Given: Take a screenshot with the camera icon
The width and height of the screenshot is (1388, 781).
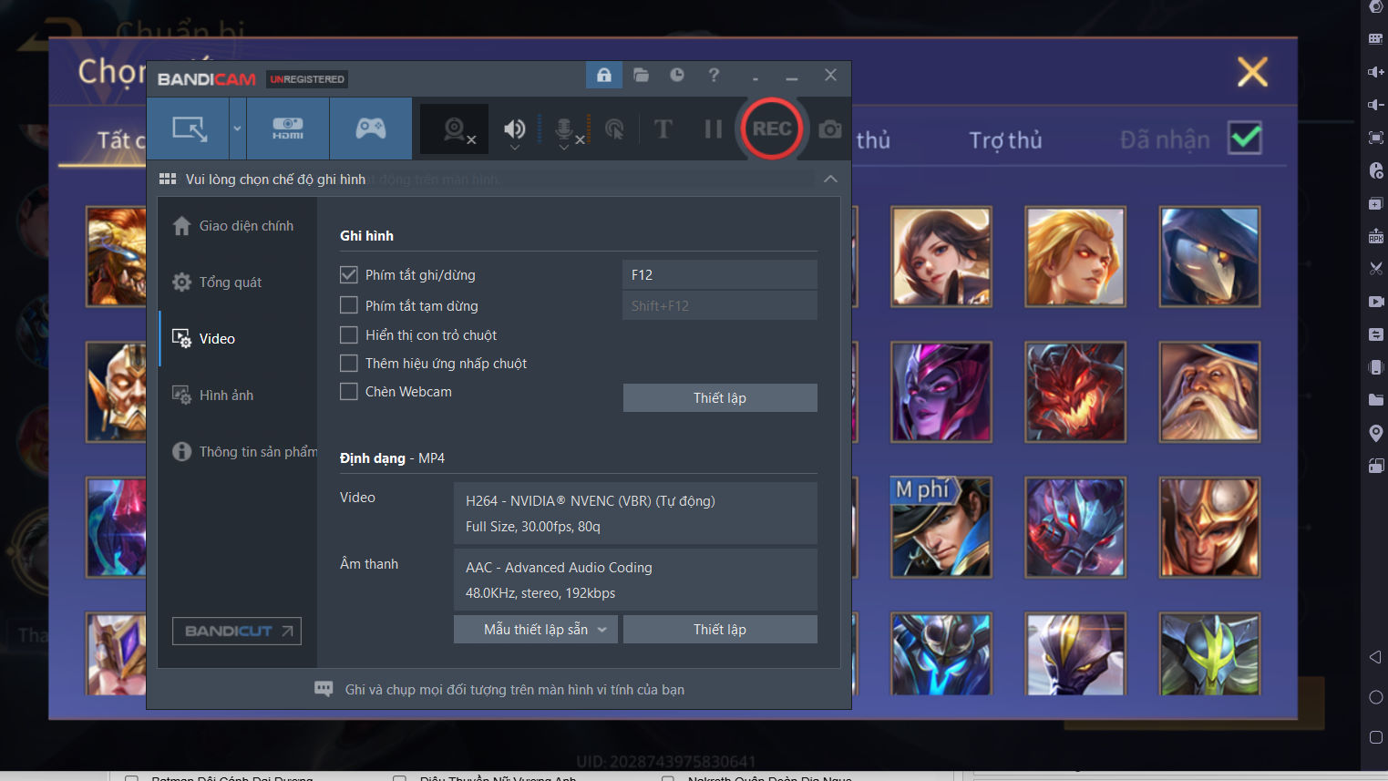Looking at the screenshot, I should 829,129.
